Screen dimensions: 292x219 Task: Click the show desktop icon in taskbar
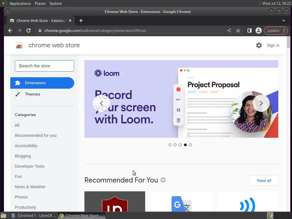(3, 216)
